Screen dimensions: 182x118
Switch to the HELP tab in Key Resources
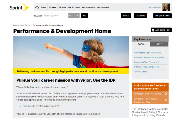159,44
